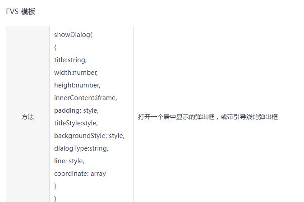The image size is (304, 202).
Task: Select the height:number parameter line
Action: coord(77,85)
